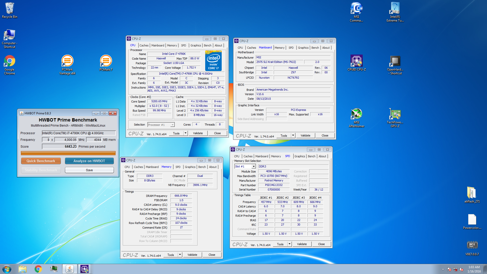Expand Tools dropdown arrow in CPU tab window

click(x=185, y=133)
